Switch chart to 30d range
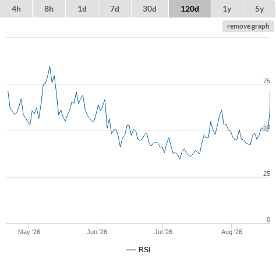This screenshot has height=265, width=276. click(x=150, y=9)
